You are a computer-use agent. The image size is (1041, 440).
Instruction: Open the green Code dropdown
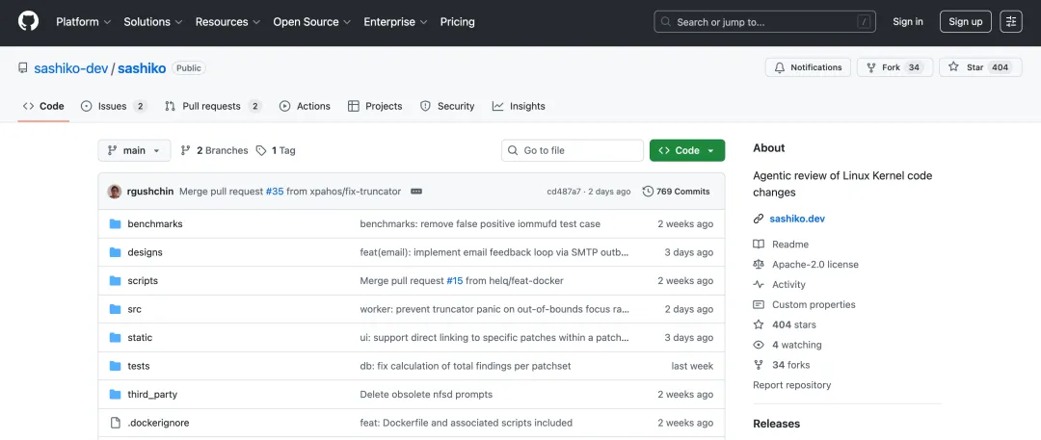tap(686, 150)
